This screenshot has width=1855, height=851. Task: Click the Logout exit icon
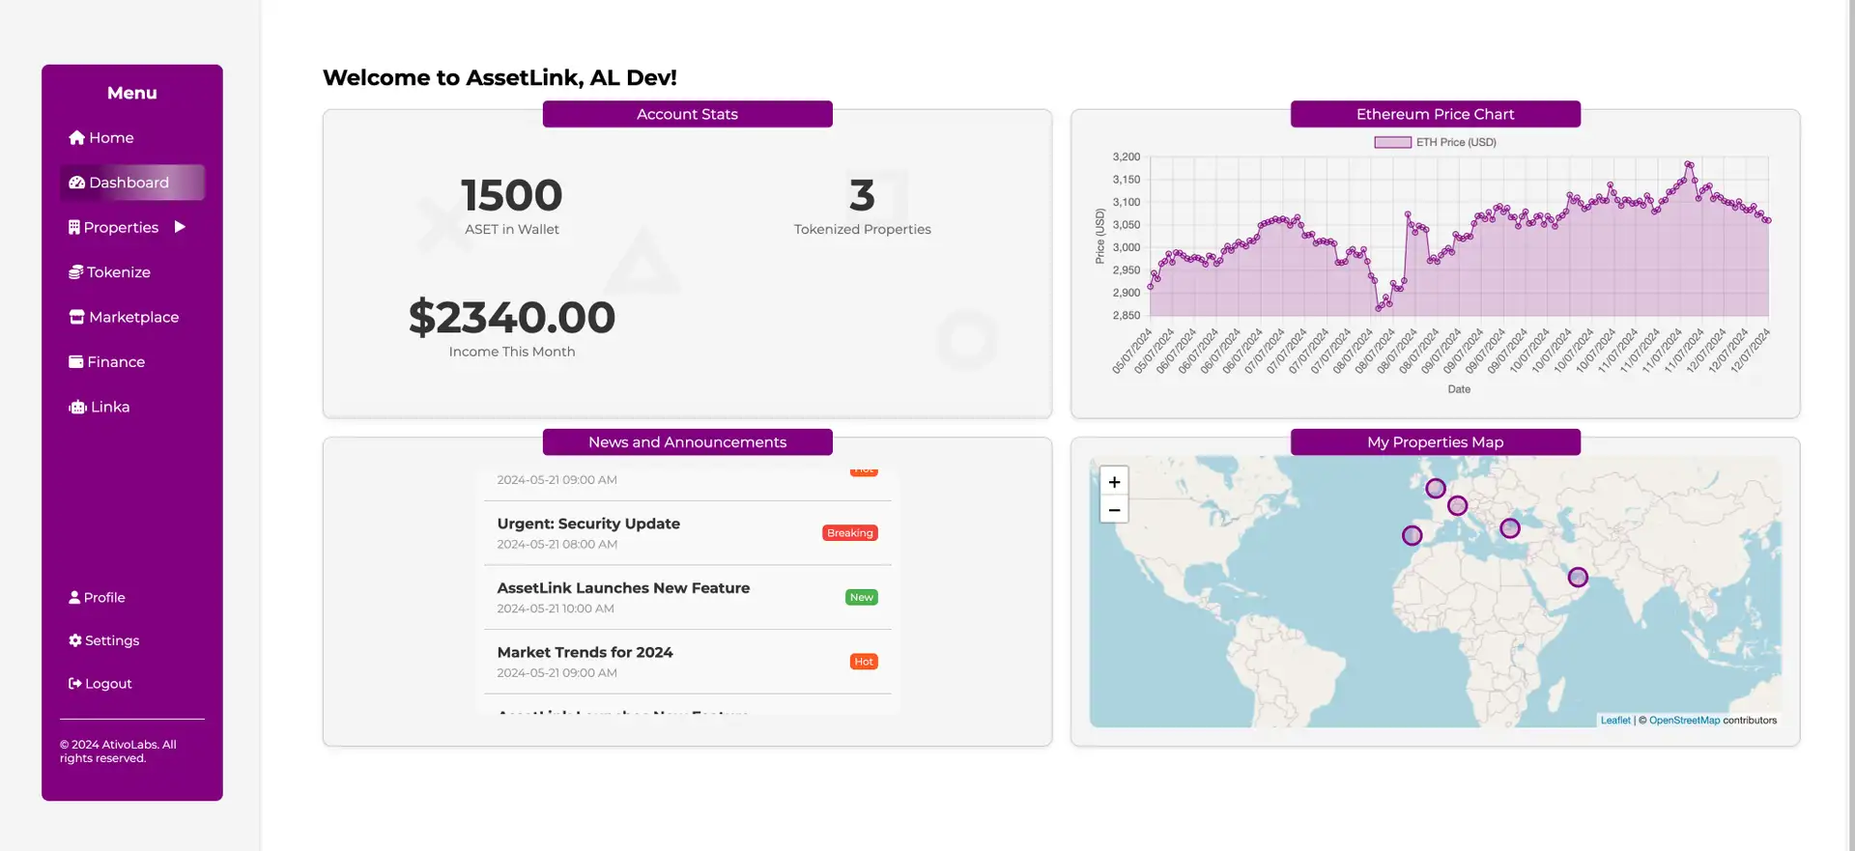(74, 684)
